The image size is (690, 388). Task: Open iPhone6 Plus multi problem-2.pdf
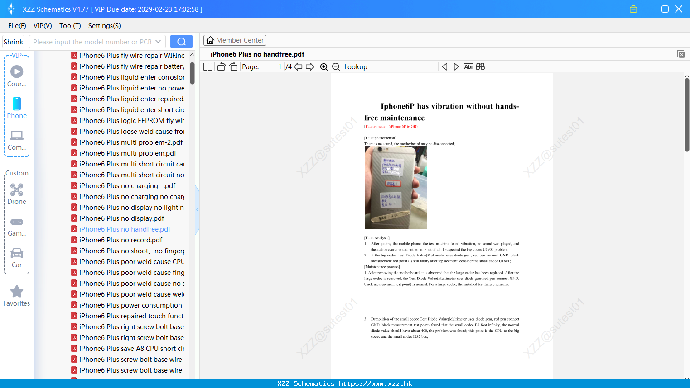pyautogui.click(x=131, y=142)
